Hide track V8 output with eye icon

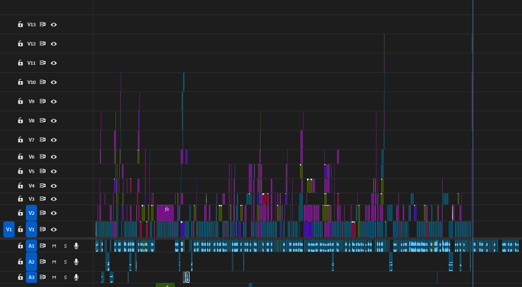point(54,121)
